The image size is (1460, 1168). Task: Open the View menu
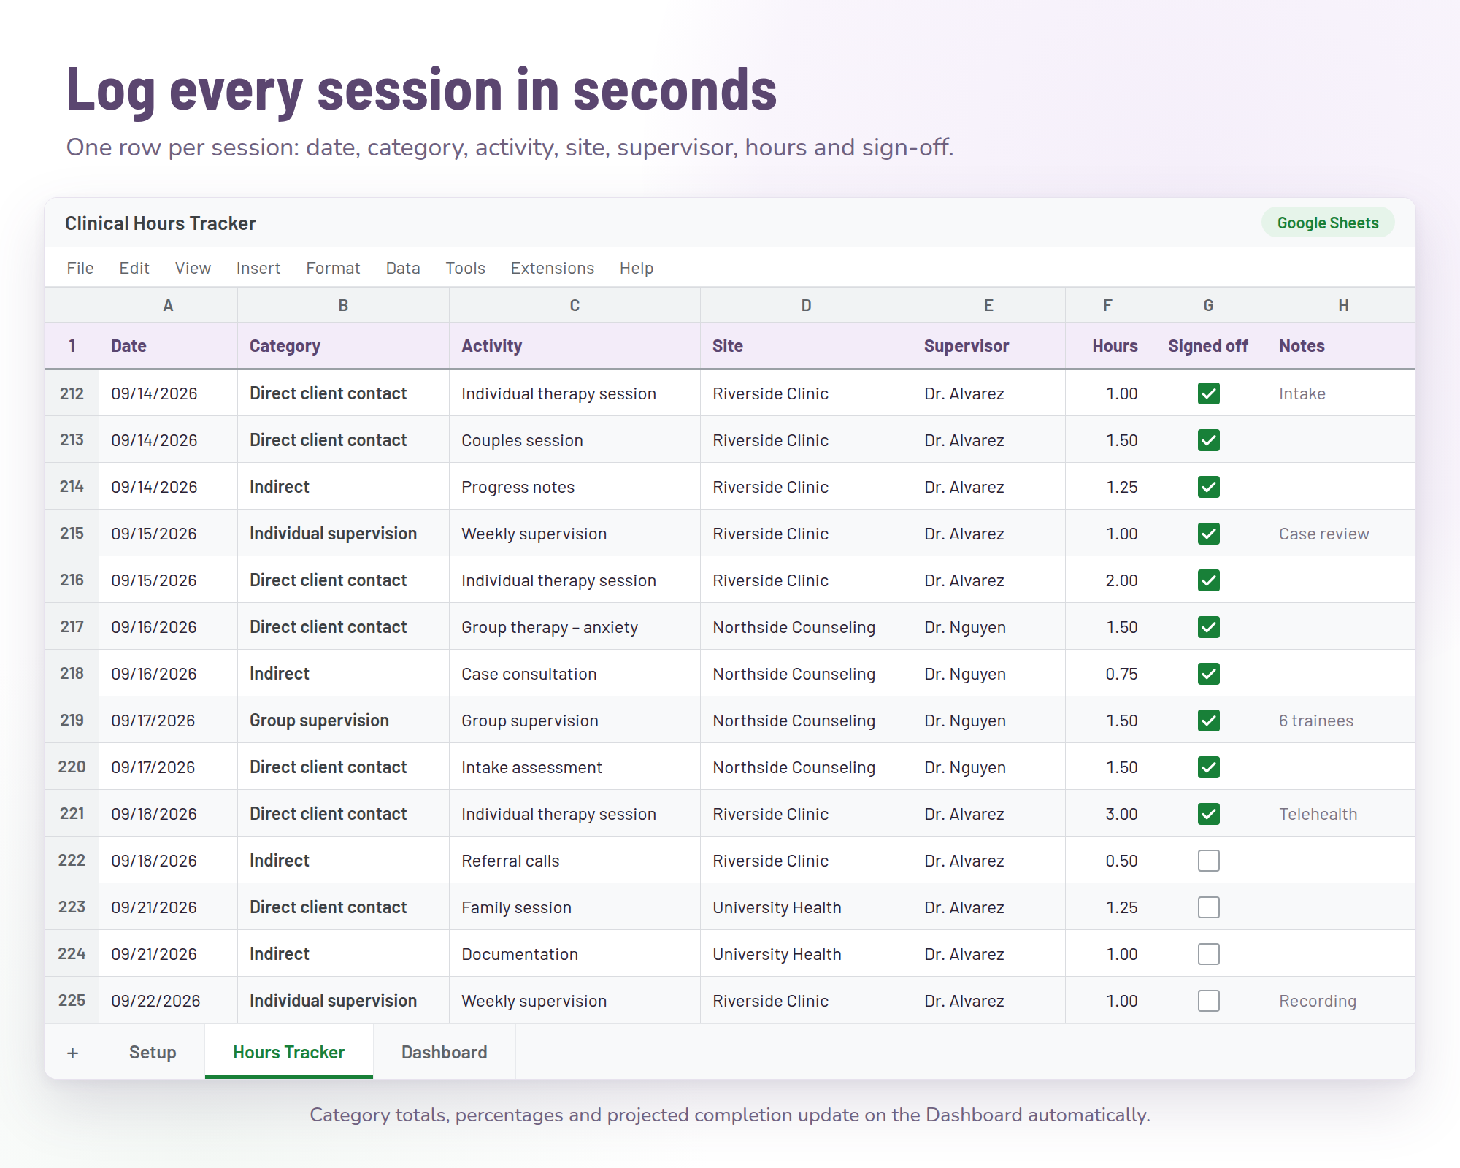point(193,268)
